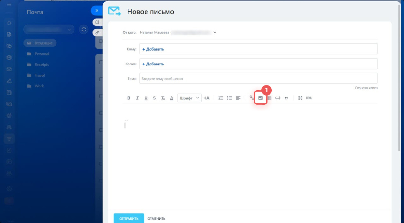The height and width of the screenshot is (223, 404).
Task: Open the text color picker
Action: [x=172, y=98]
